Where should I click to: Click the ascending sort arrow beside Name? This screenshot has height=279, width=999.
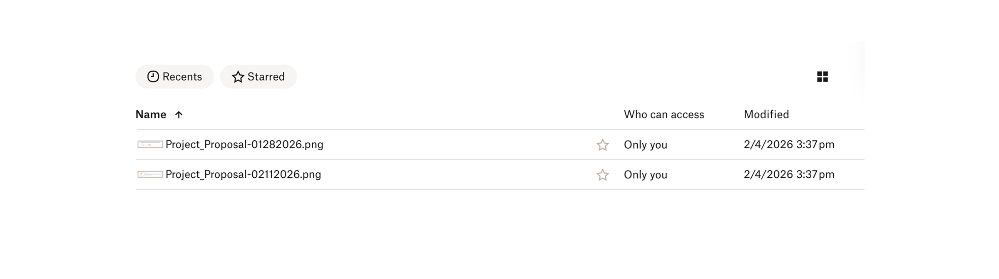coord(179,115)
